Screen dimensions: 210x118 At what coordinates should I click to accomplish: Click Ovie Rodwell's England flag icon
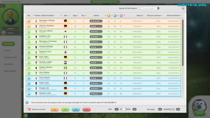pyautogui.click(x=65, y=52)
